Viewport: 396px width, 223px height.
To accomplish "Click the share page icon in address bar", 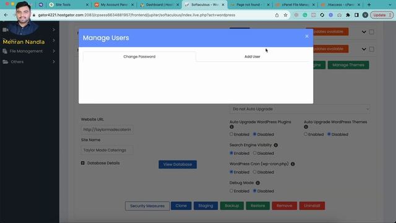I will click(x=277, y=15).
